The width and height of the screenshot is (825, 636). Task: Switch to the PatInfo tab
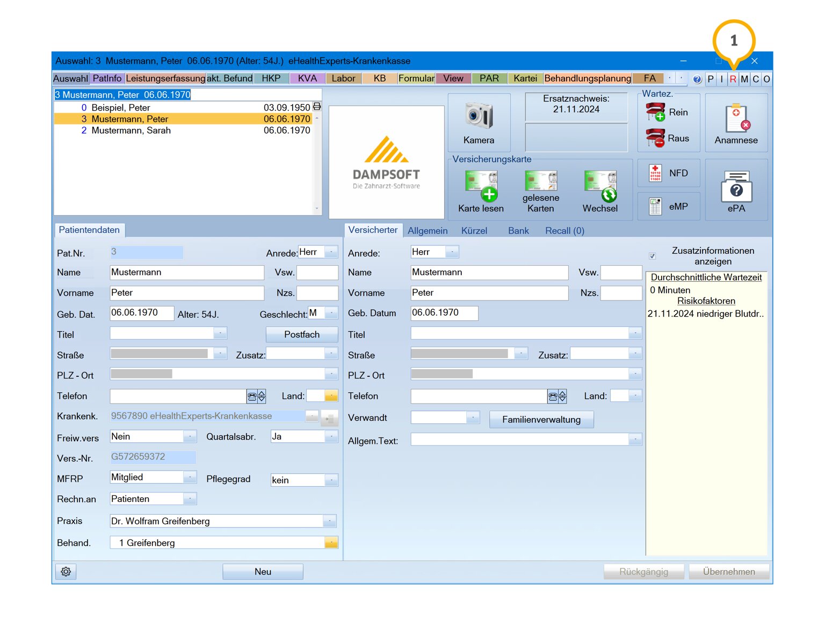(107, 78)
